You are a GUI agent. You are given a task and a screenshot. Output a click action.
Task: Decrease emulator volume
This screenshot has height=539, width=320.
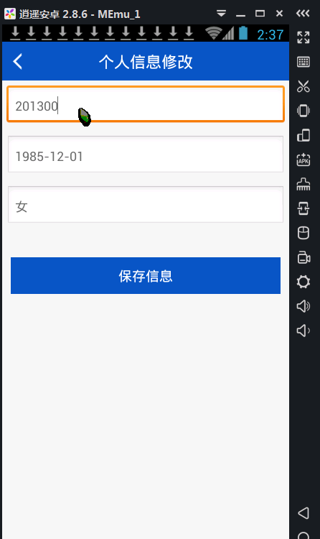pos(303,331)
